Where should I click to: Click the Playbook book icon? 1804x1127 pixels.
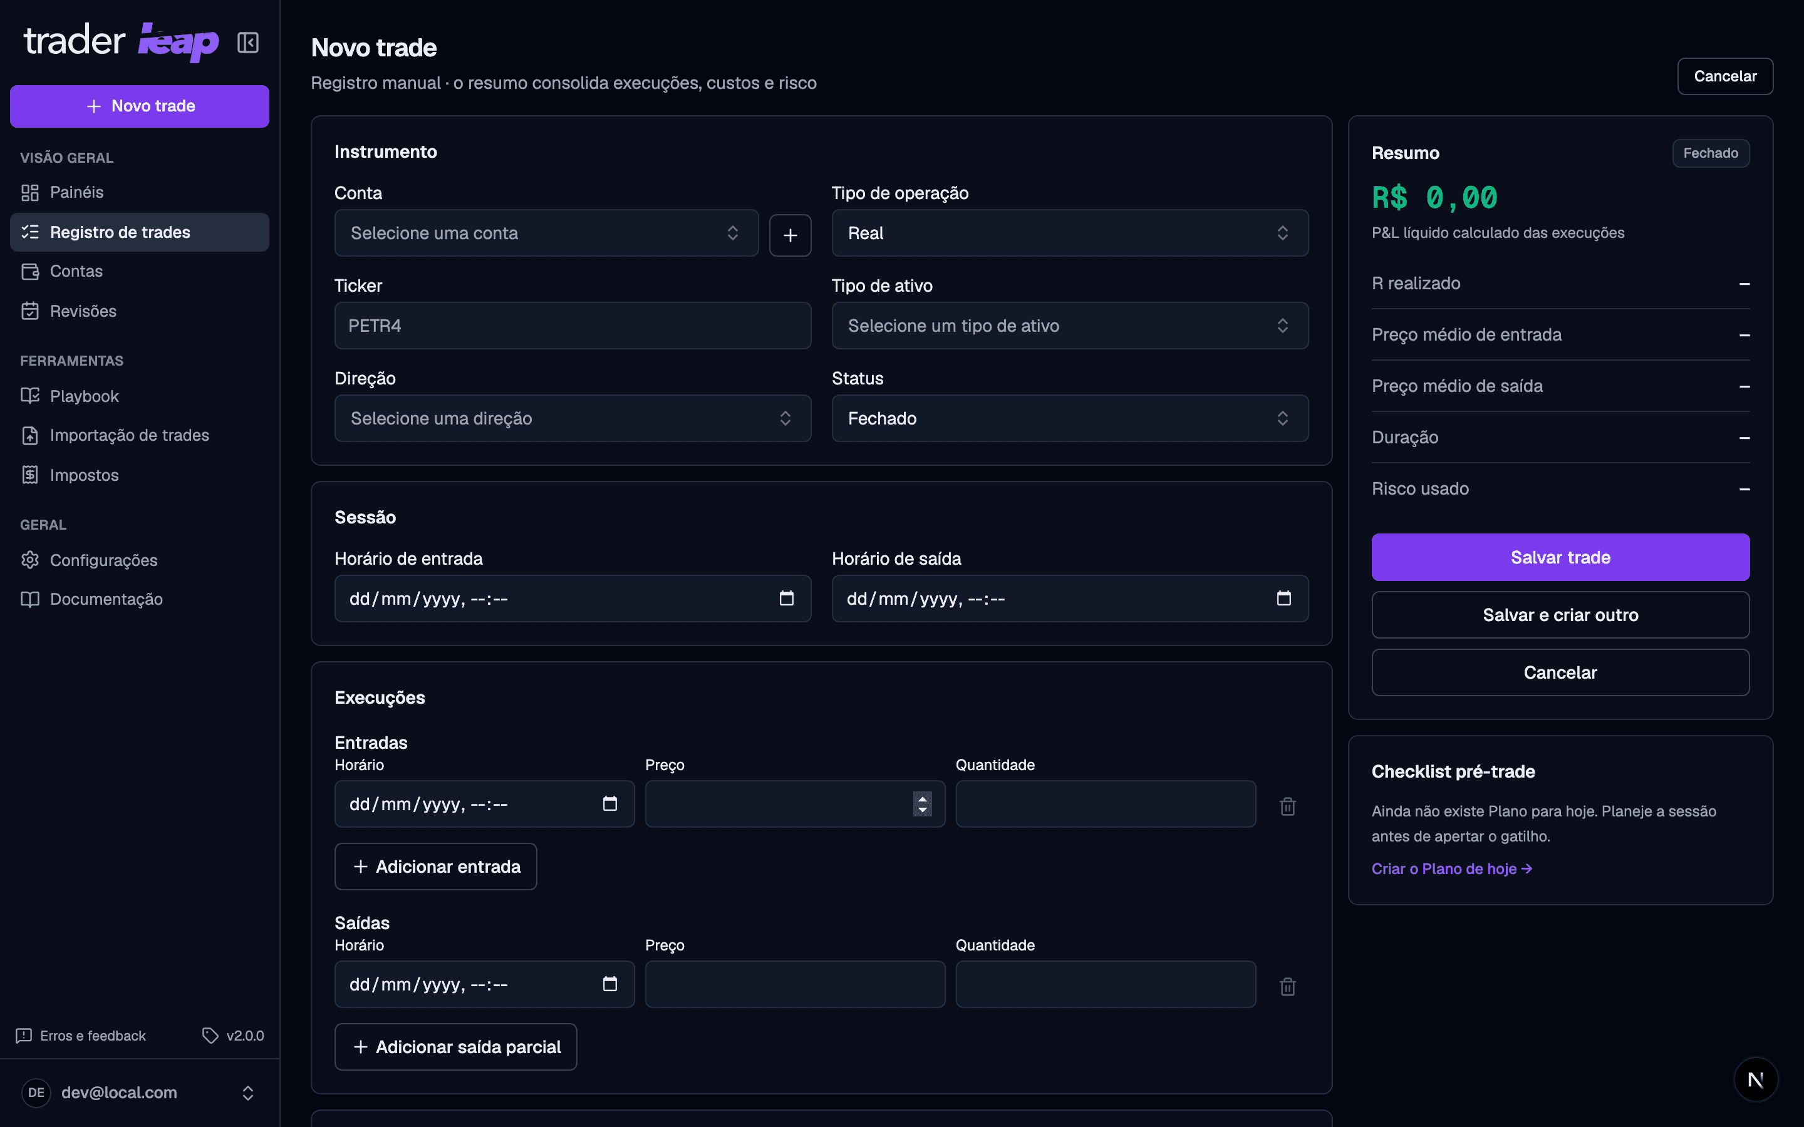click(x=30, y=396)
